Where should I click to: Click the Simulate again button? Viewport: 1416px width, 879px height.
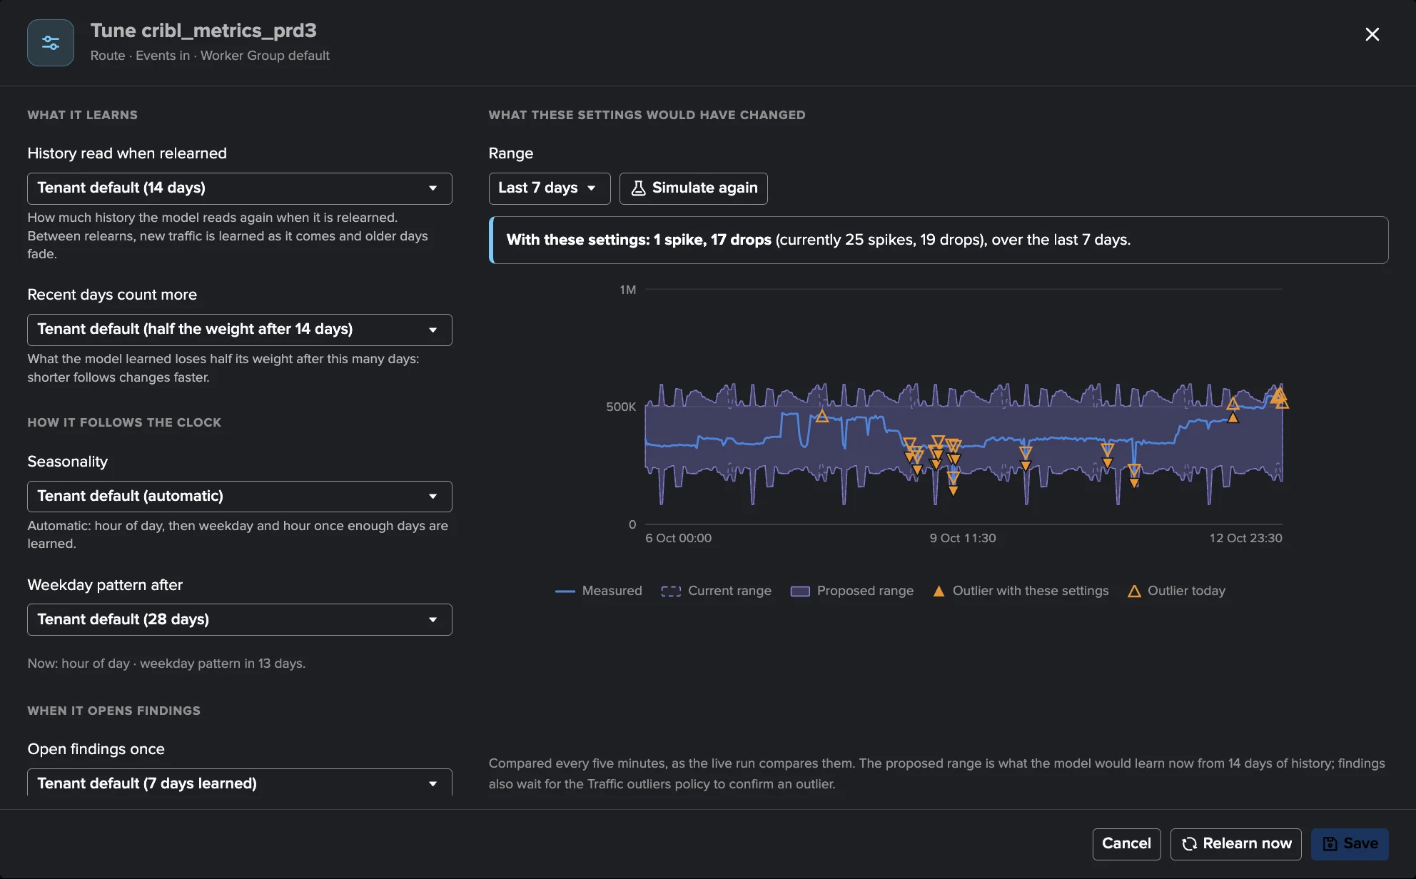tap(694, 188)
